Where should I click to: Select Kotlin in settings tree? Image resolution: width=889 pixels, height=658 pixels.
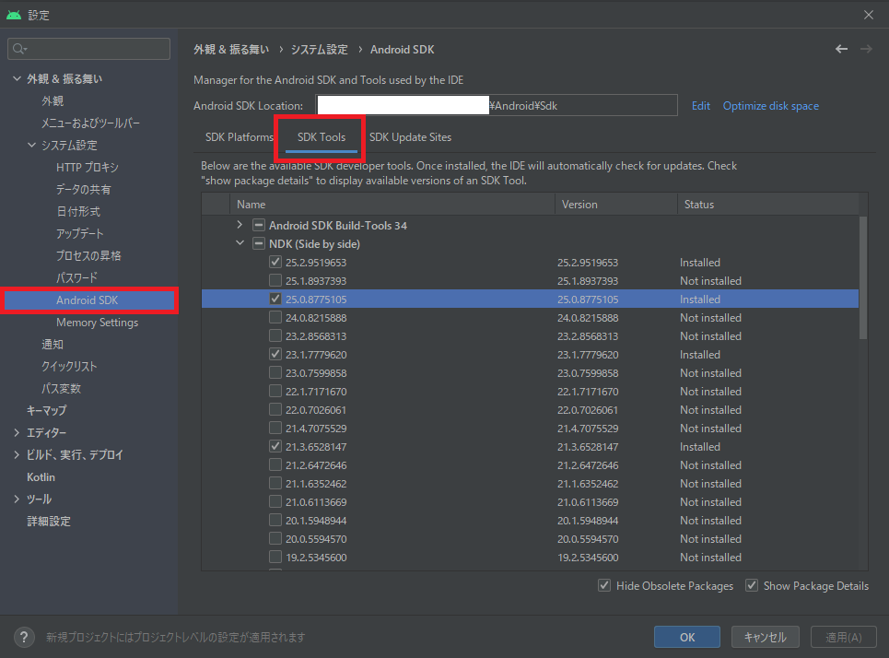[41, 477]
